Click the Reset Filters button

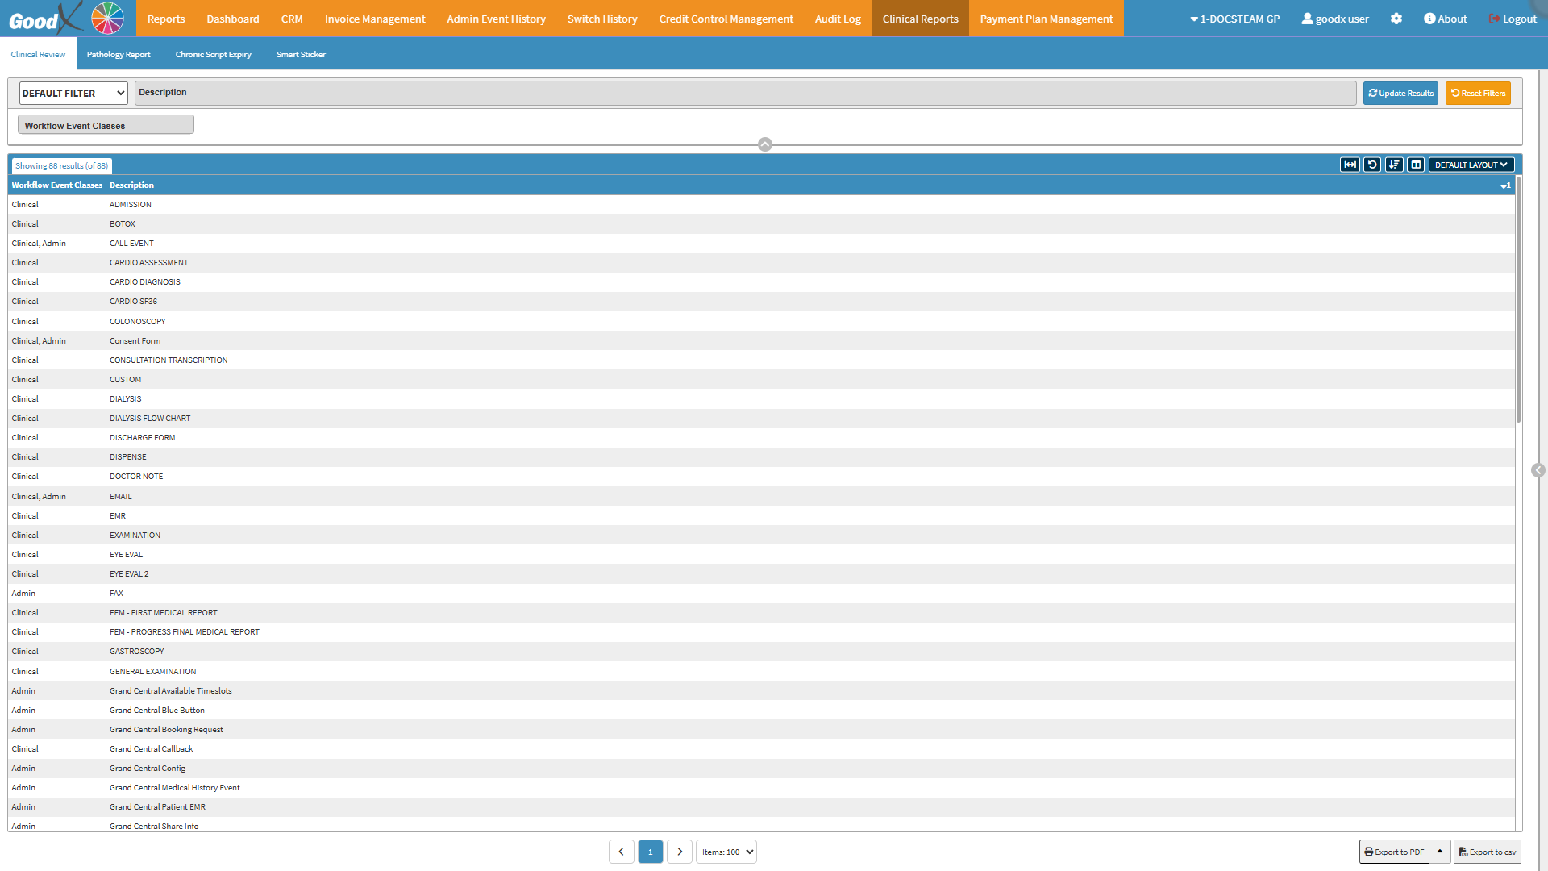(x=1478, y=94)
